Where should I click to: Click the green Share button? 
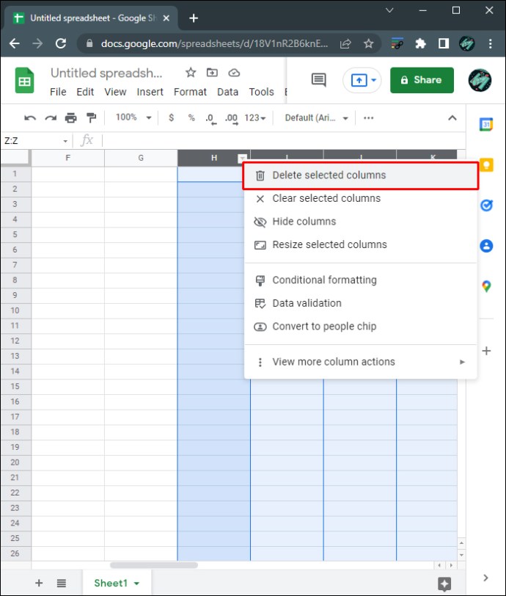click(422, 80)
